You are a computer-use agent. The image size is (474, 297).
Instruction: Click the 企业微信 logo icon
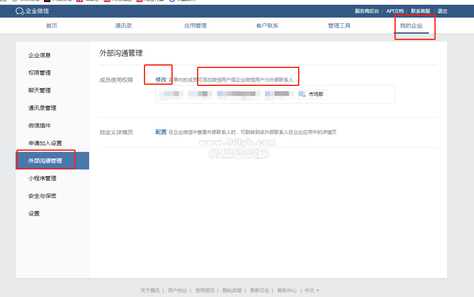tap(20, 11)
